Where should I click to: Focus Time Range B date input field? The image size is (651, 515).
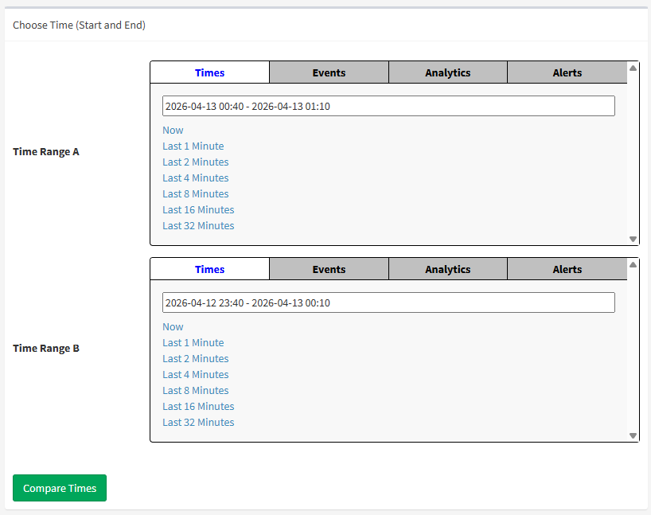click(x=388, y=302)
